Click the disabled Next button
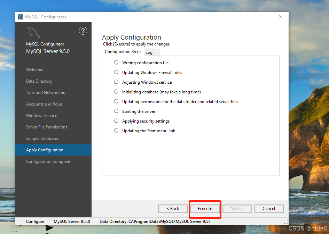This screenshot has height=234, width=329. (x=237, y=209)
